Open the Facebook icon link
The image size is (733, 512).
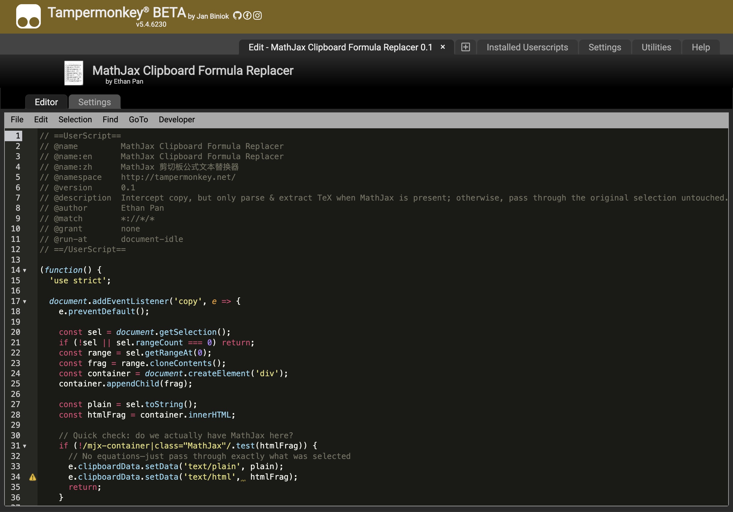247,15
